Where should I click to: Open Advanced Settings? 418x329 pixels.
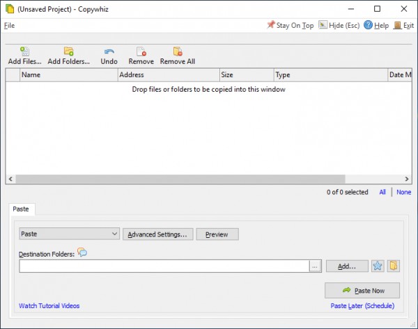click(x=158, y=234)
